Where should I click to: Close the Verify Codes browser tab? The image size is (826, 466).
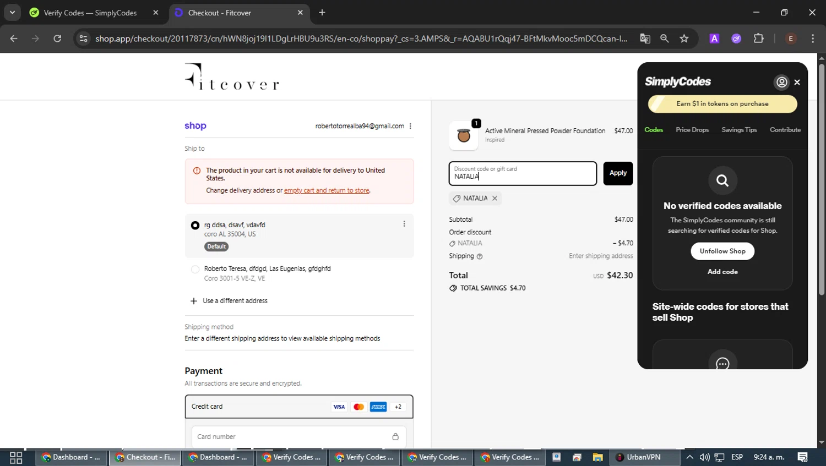point(156,13)
